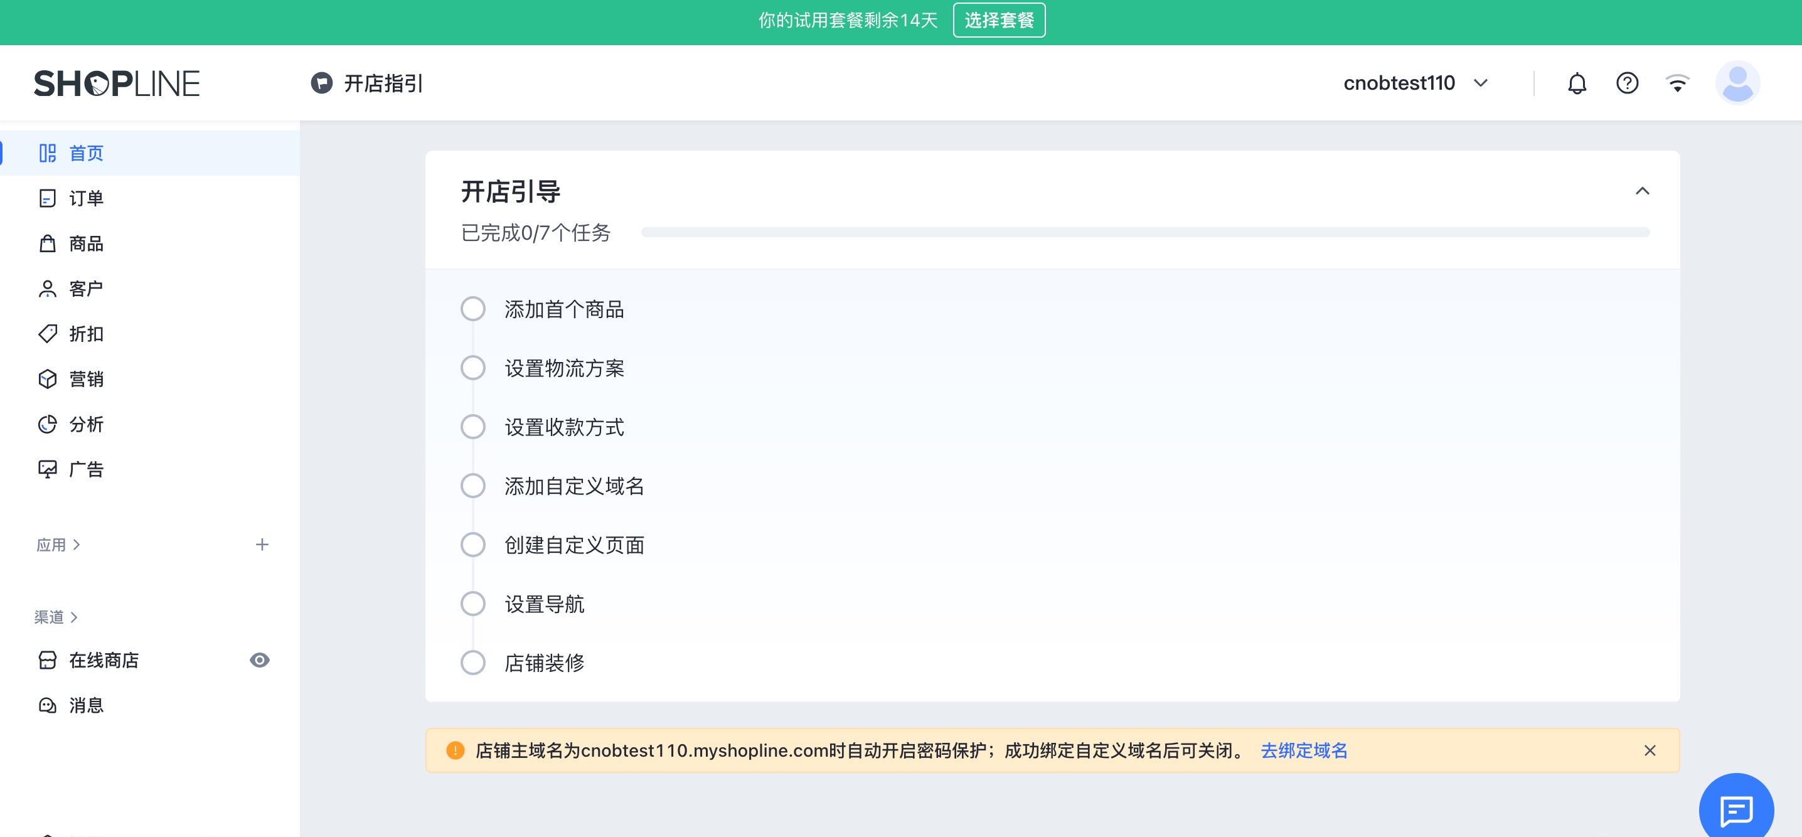Open 分析 in sidebar

pos(150,424)
